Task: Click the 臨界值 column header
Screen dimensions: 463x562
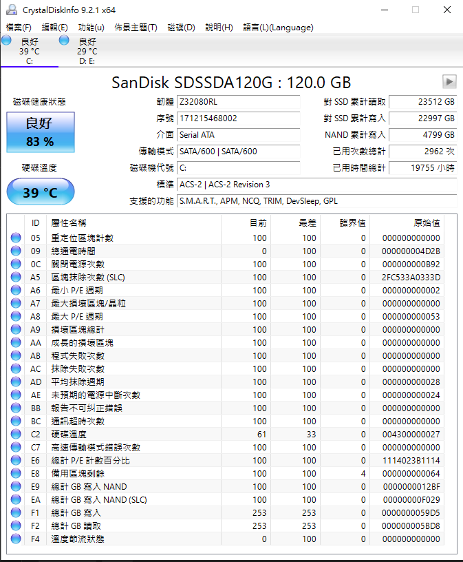Action: (345, 223)
